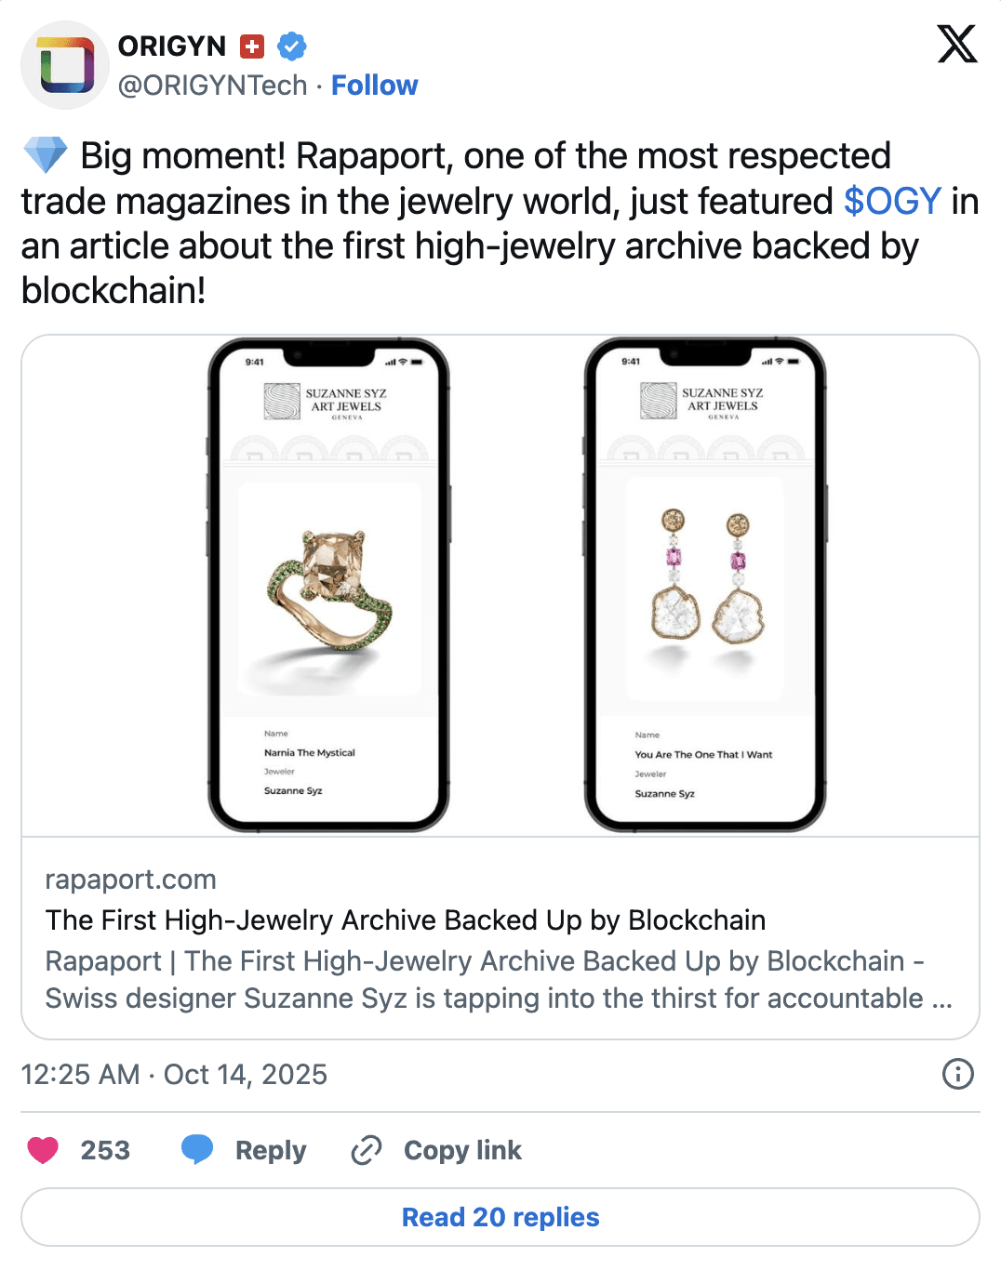The width and height of the screenshot is (1001, 1270).
Task: Read 20 replies
Action: click(x=500, y=1217)
